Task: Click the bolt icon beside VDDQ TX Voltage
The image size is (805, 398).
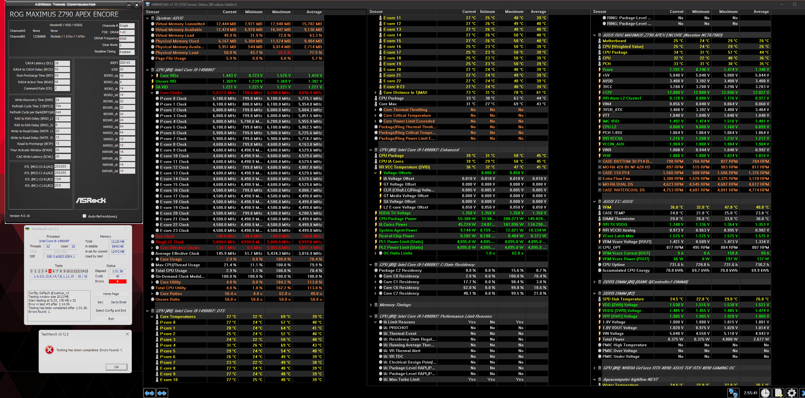Action: click(376, 213)
